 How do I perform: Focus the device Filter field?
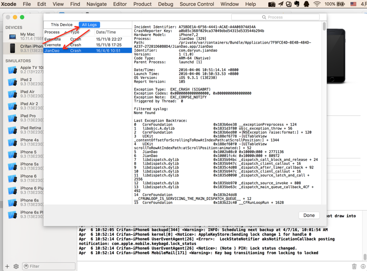click(x=49, y=266)
